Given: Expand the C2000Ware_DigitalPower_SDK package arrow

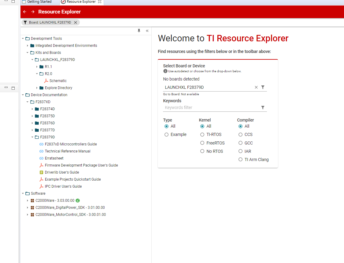Looking at the screenshot, I should pyautogui.click(x=28, y=207).
